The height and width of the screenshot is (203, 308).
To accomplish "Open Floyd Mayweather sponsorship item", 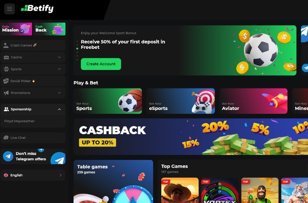I will point(20,121).
